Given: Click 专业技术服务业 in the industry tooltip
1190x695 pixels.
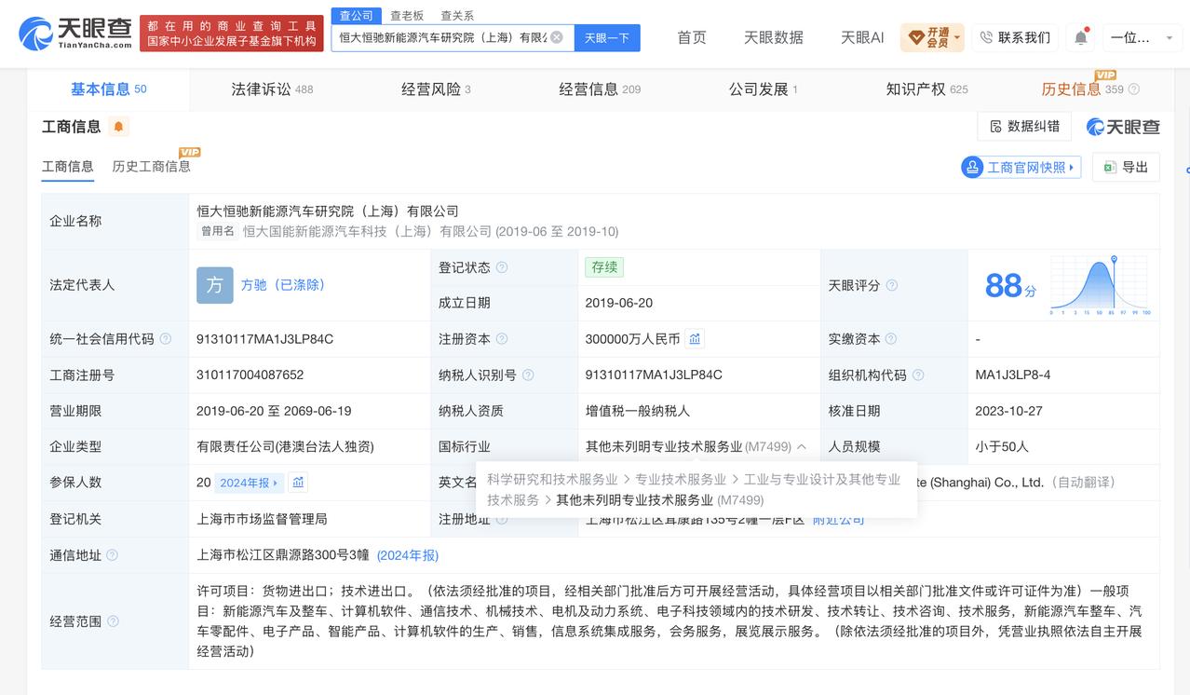Looking at the screenshot, I should pos(681,479).
